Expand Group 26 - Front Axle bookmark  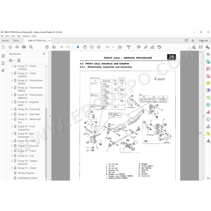(x=12, y=109)
